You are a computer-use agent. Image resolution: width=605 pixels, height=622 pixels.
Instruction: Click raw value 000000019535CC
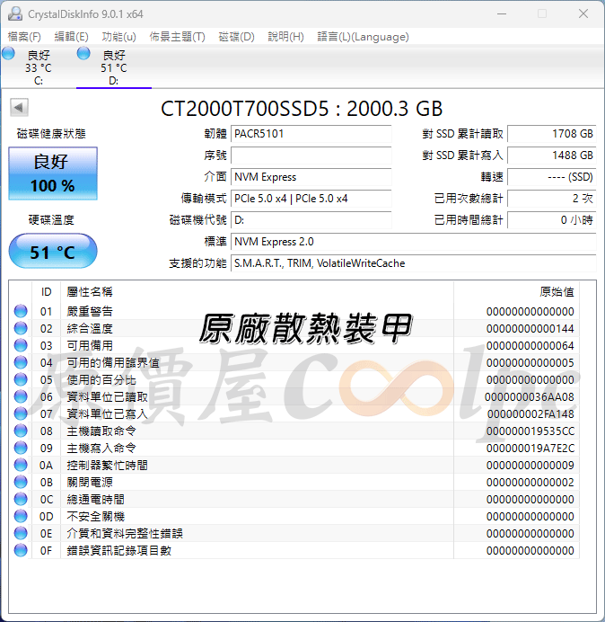click(530, 431)
